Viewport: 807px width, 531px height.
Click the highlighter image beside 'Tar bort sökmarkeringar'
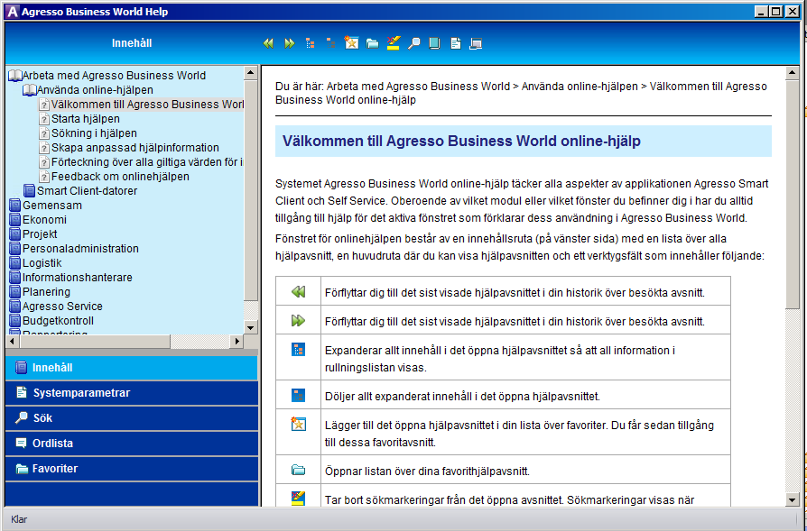[299, 498]
